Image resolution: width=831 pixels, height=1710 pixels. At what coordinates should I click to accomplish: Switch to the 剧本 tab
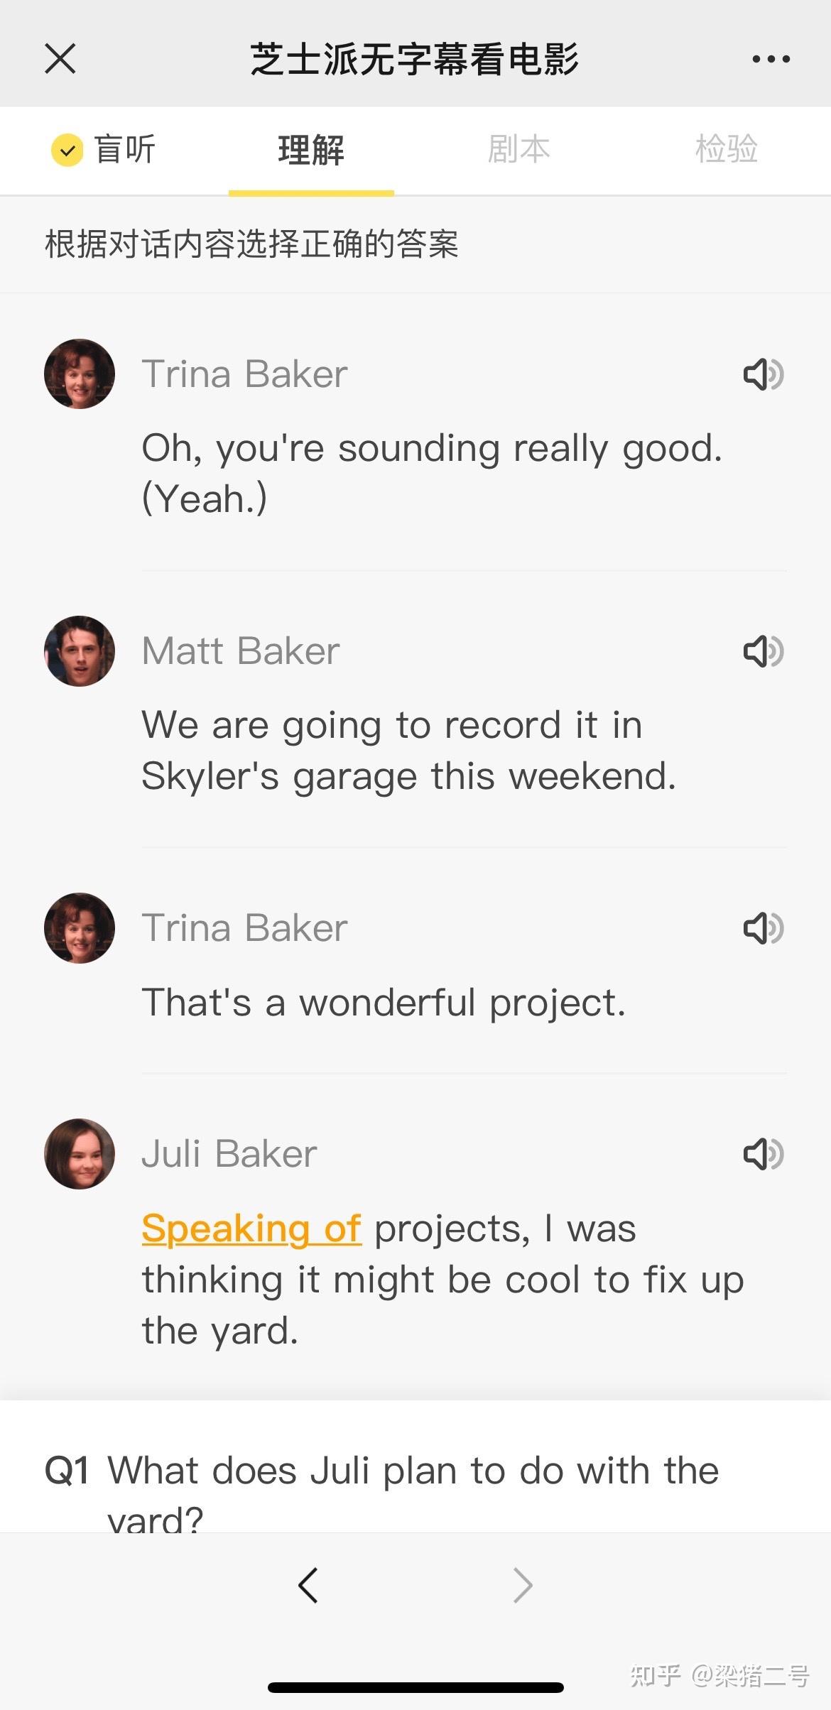pos(519,150)
